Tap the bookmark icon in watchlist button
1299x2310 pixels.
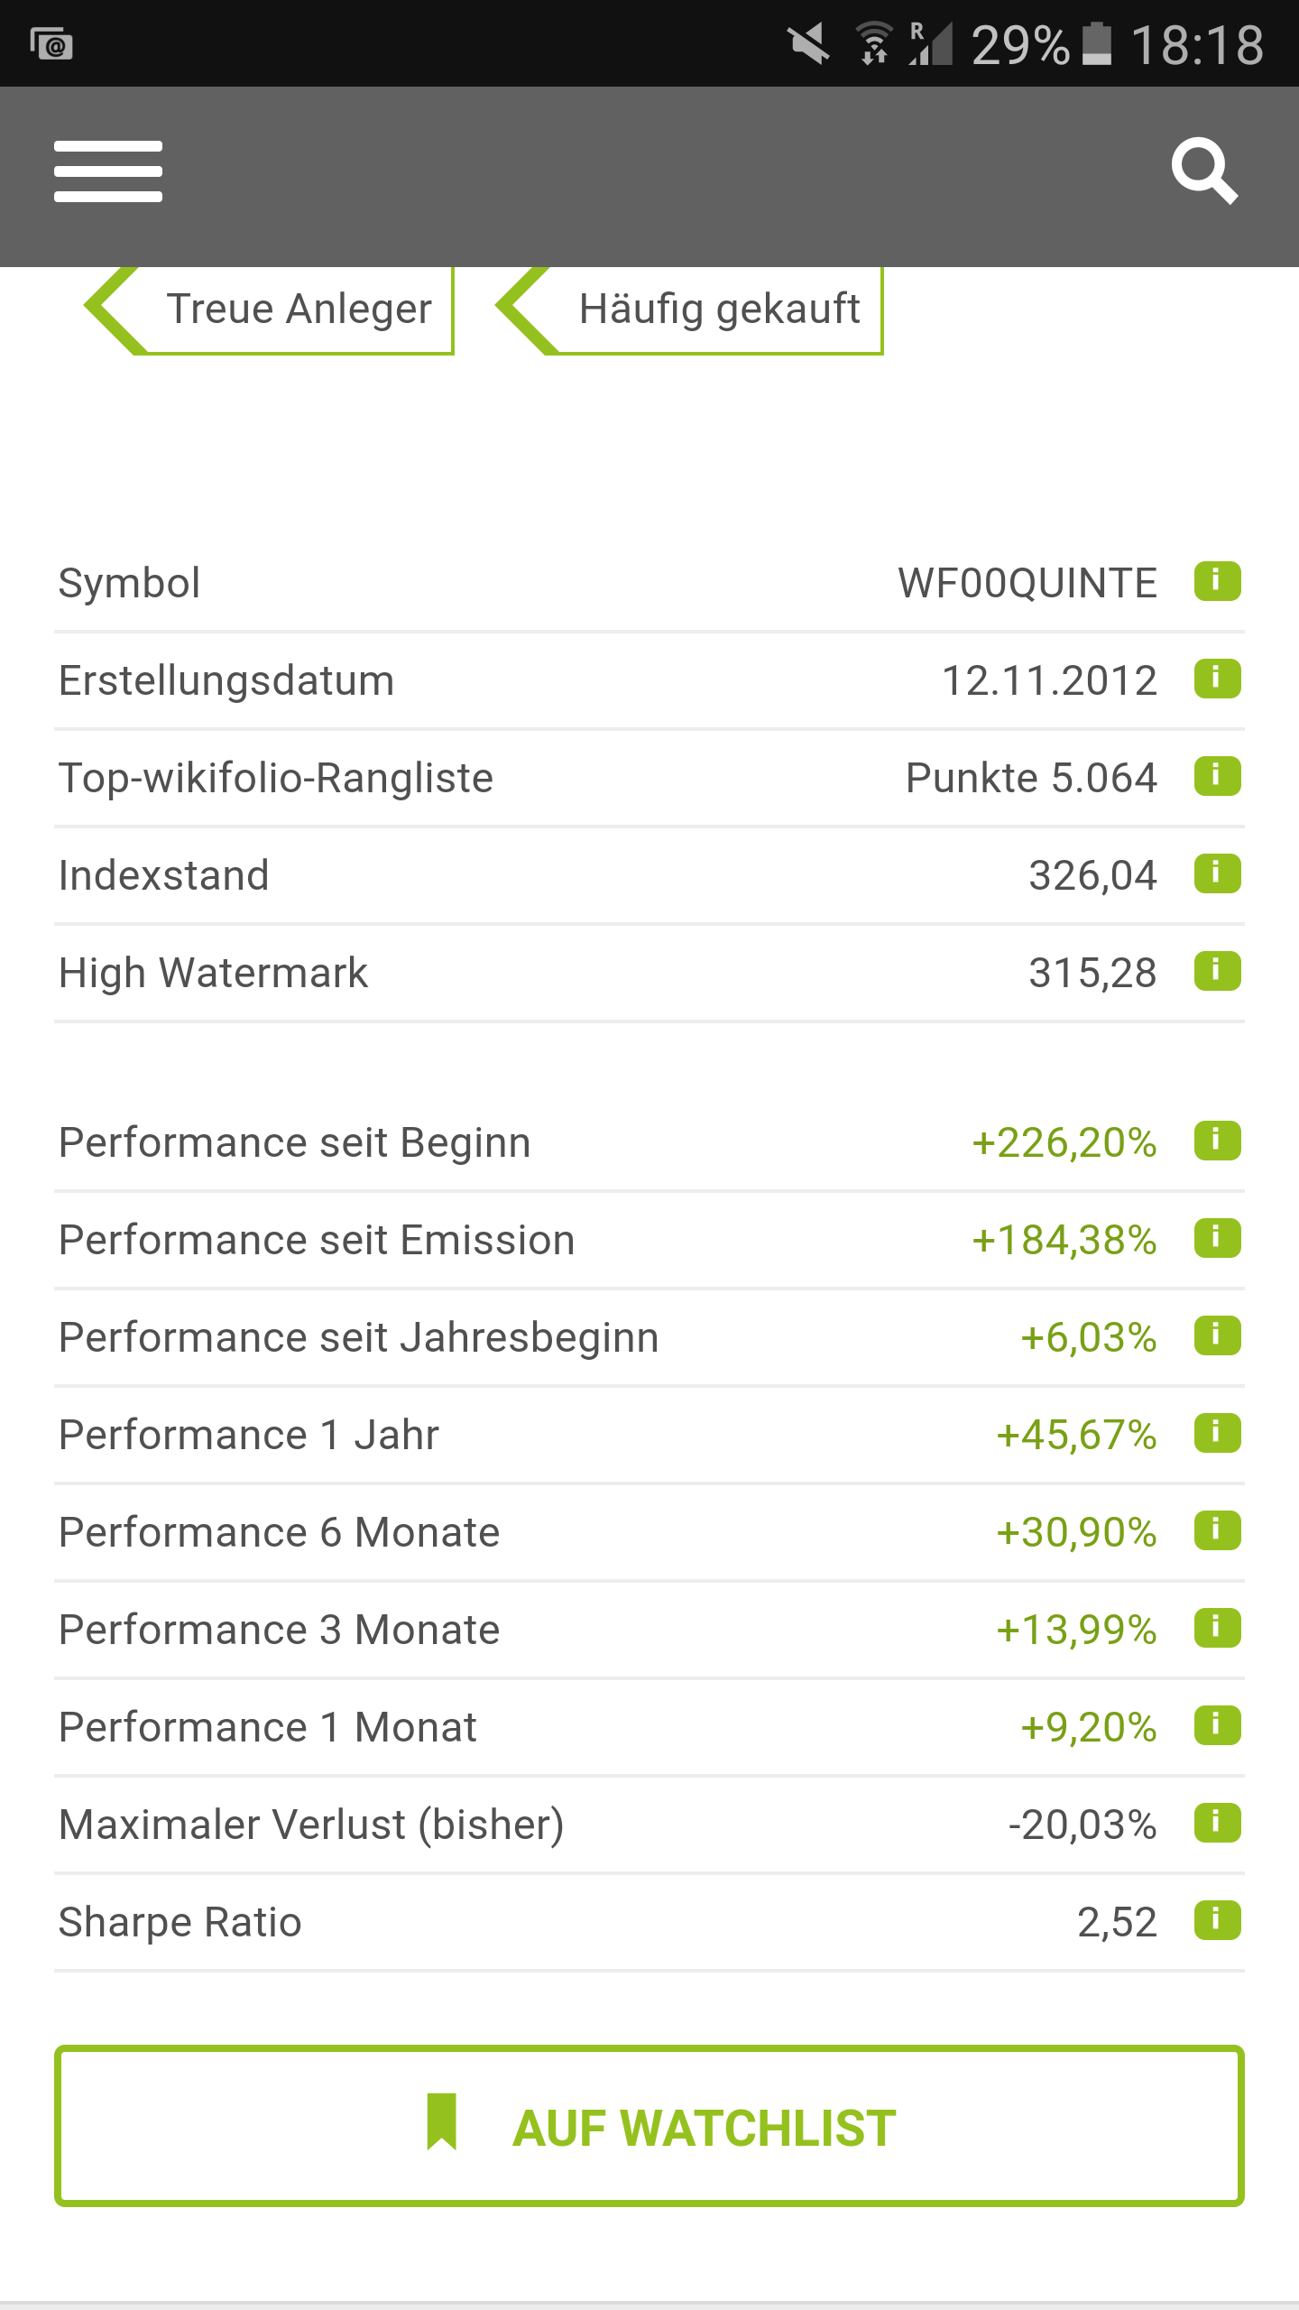point(442,2122)
